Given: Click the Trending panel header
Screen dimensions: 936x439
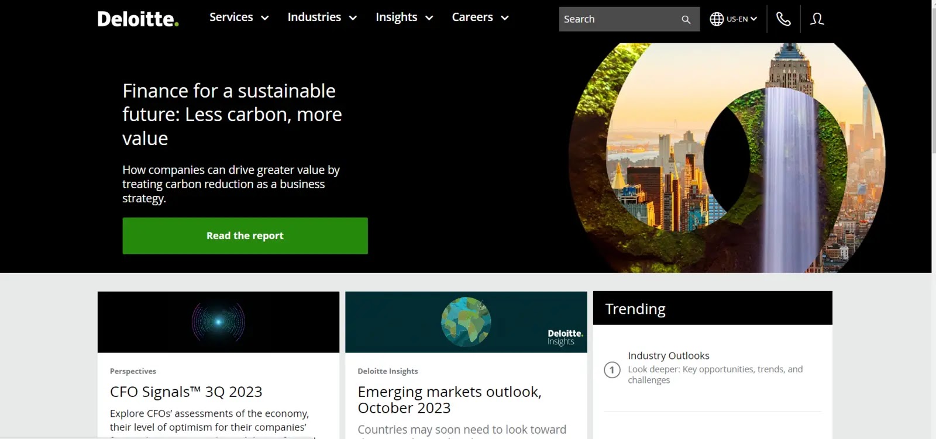Looking at the screenshot, I should coord(713,308).
